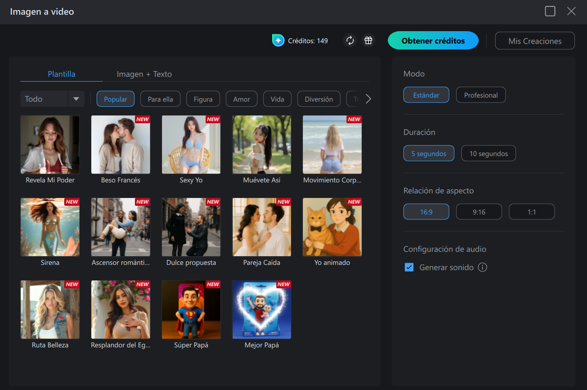Close the Imagen a video dialog

point(571,11)
